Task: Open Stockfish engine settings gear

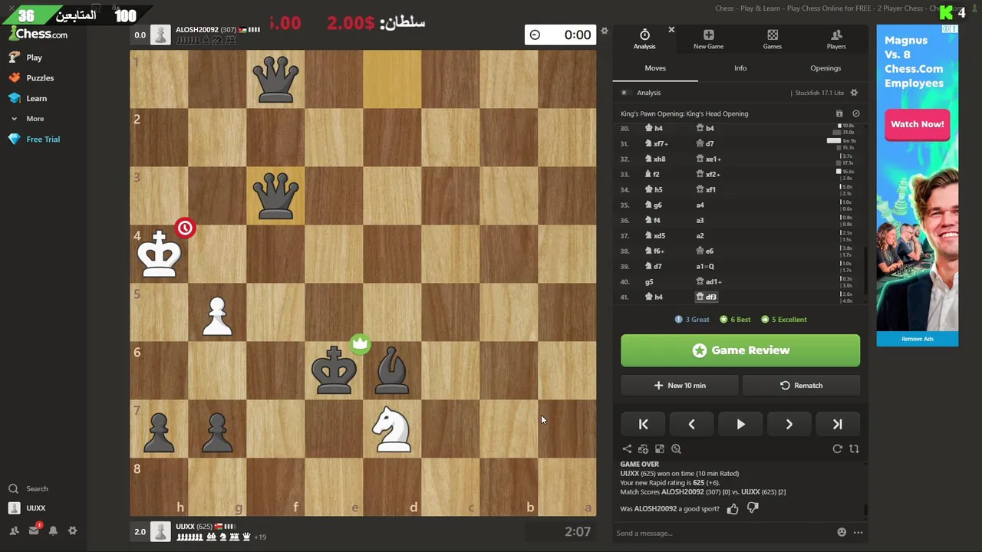Action: 854,93
